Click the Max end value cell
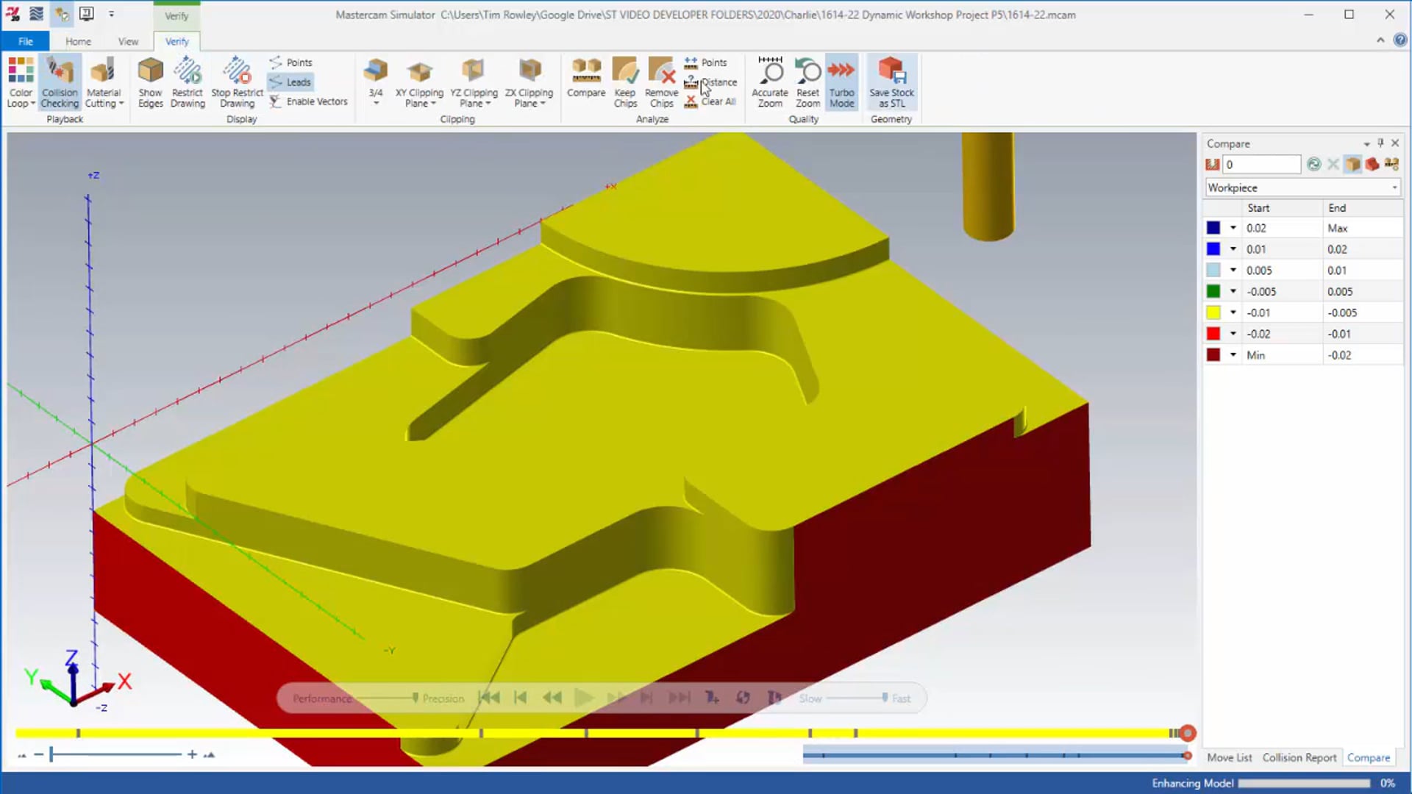The image size is (1412, 794). (1362, 228)
